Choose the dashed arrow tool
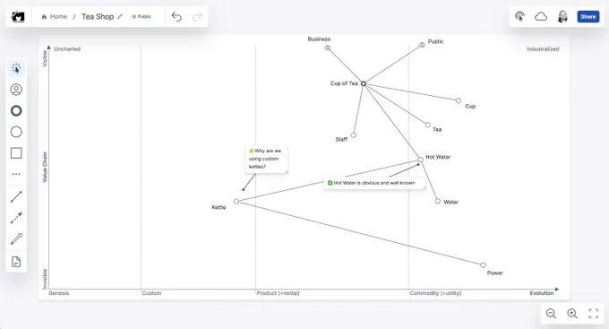Image resolution: width=609 pixels, height=329 pixels. pos(16,218)
